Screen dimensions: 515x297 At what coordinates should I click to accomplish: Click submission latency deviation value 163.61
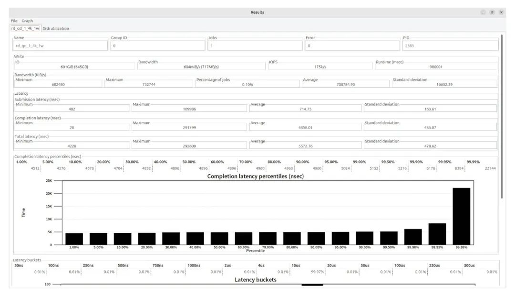click(430, 109)
